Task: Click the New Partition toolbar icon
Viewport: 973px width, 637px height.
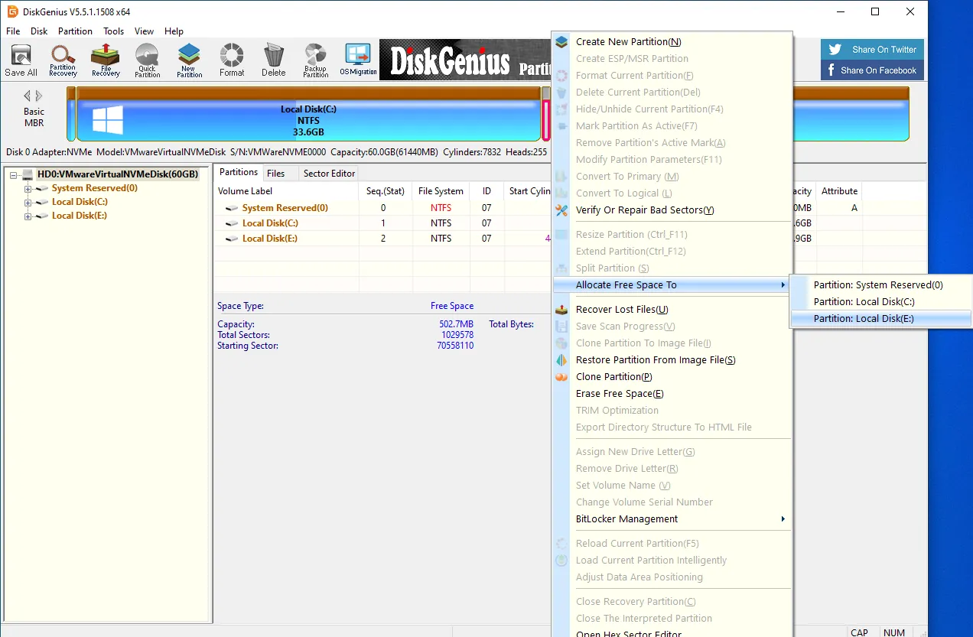Action: tap(189, 60)
